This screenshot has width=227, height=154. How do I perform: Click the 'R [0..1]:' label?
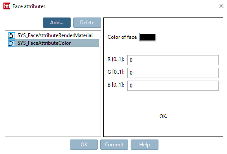116,59
